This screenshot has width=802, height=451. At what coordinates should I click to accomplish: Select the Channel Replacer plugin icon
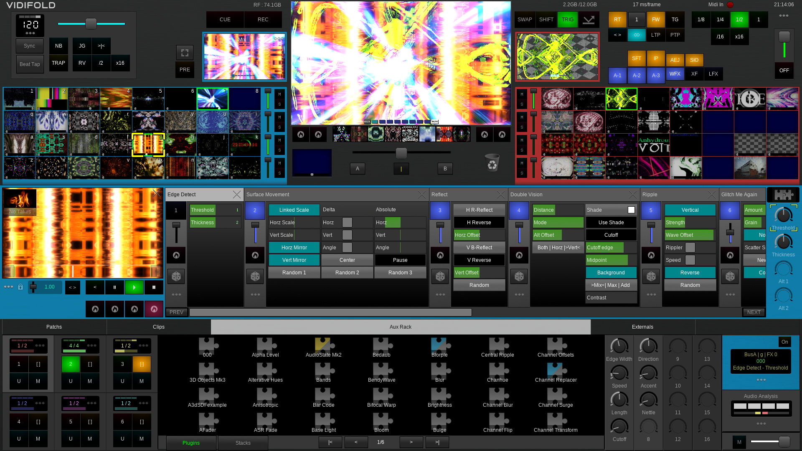point(556,370)
